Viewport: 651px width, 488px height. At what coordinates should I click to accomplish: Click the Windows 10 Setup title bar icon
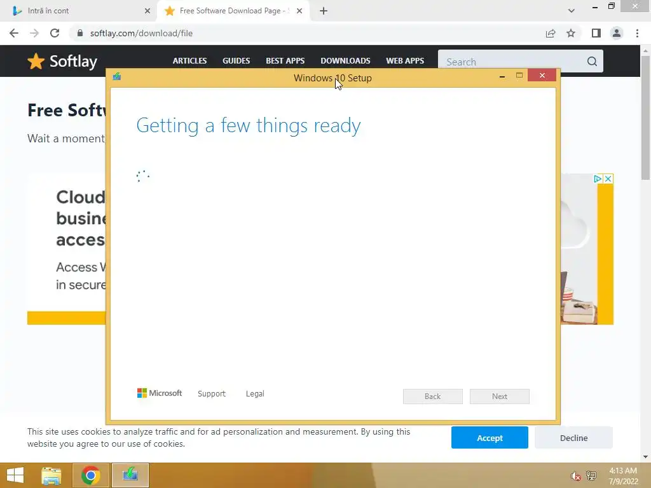(x=117, y=76)
